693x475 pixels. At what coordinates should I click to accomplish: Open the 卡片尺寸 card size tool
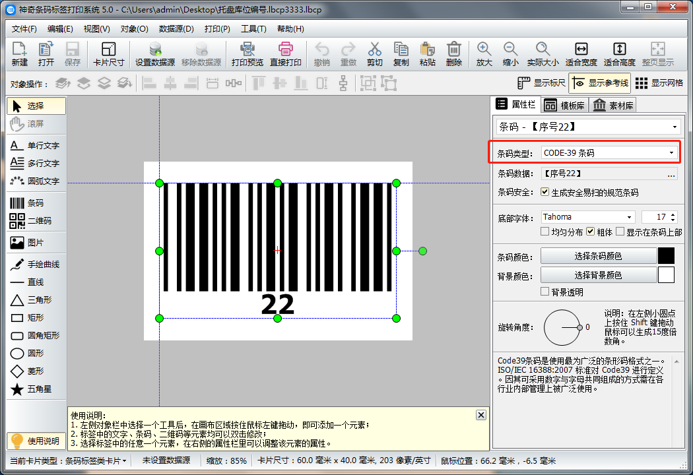tap(109, 54)
